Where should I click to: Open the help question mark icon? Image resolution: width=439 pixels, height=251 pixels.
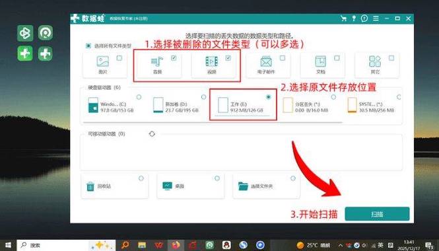tap(364, 18)
